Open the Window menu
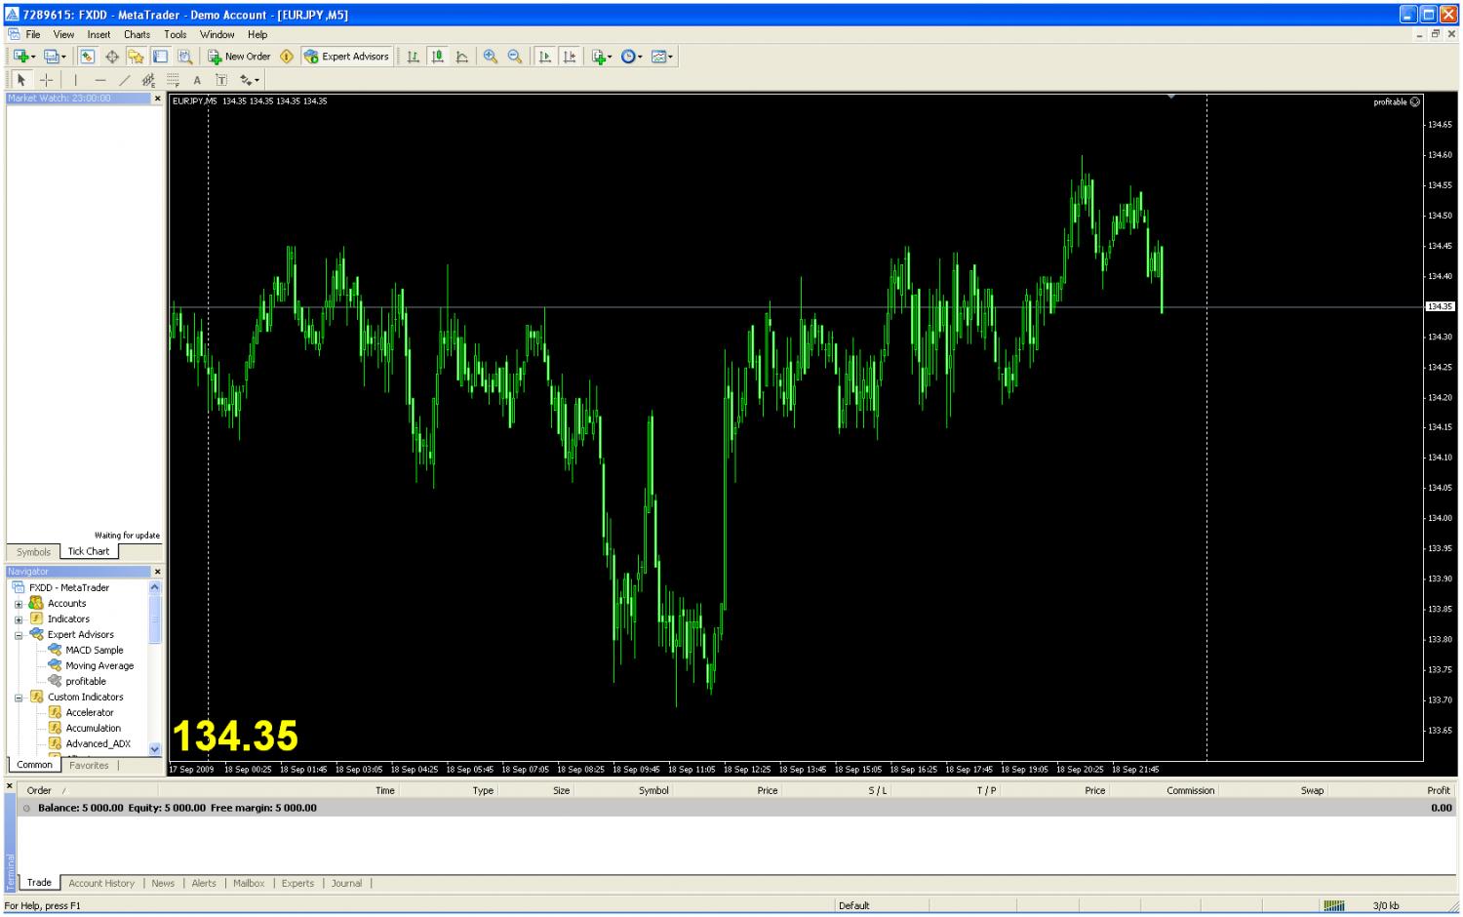 pos(217,34)
